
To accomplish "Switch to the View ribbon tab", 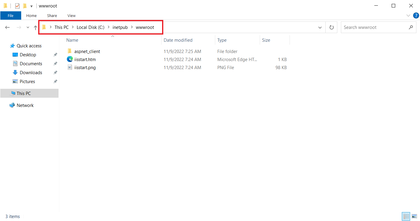I will pos(71,15).
